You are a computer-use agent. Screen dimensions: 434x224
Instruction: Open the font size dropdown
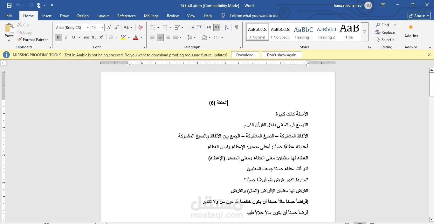coord(102,28)
